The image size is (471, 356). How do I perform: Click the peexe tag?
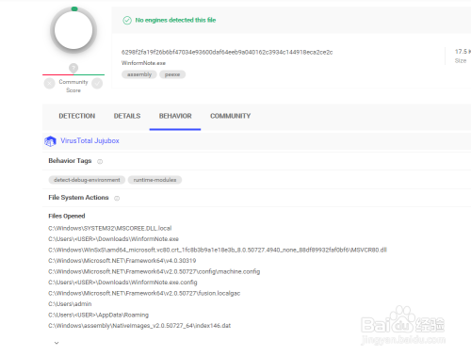click(x=172, y=74)
